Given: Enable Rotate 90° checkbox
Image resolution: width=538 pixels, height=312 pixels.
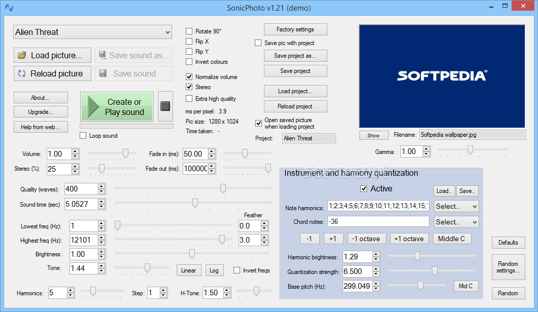Looking at the screenshot, I should pos(189,31).
